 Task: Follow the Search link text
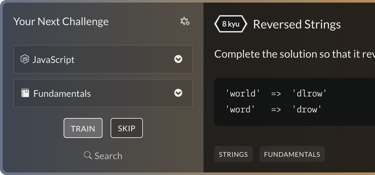108,156
